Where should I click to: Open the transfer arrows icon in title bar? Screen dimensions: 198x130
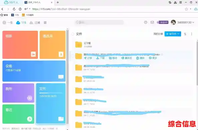click(170, 2)
